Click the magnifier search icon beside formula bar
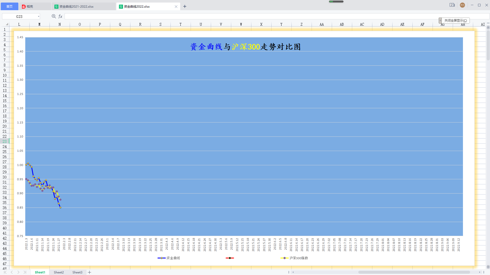 [x=54, y=16]
